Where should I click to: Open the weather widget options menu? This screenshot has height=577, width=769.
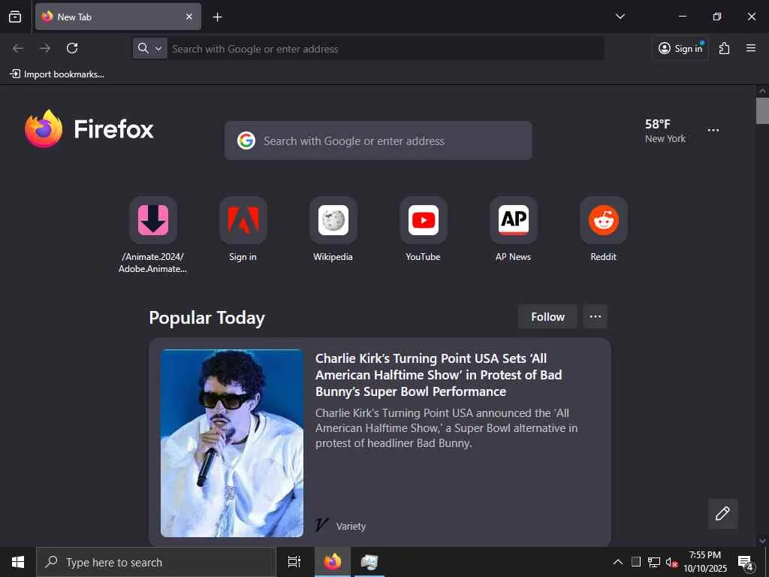713,130
